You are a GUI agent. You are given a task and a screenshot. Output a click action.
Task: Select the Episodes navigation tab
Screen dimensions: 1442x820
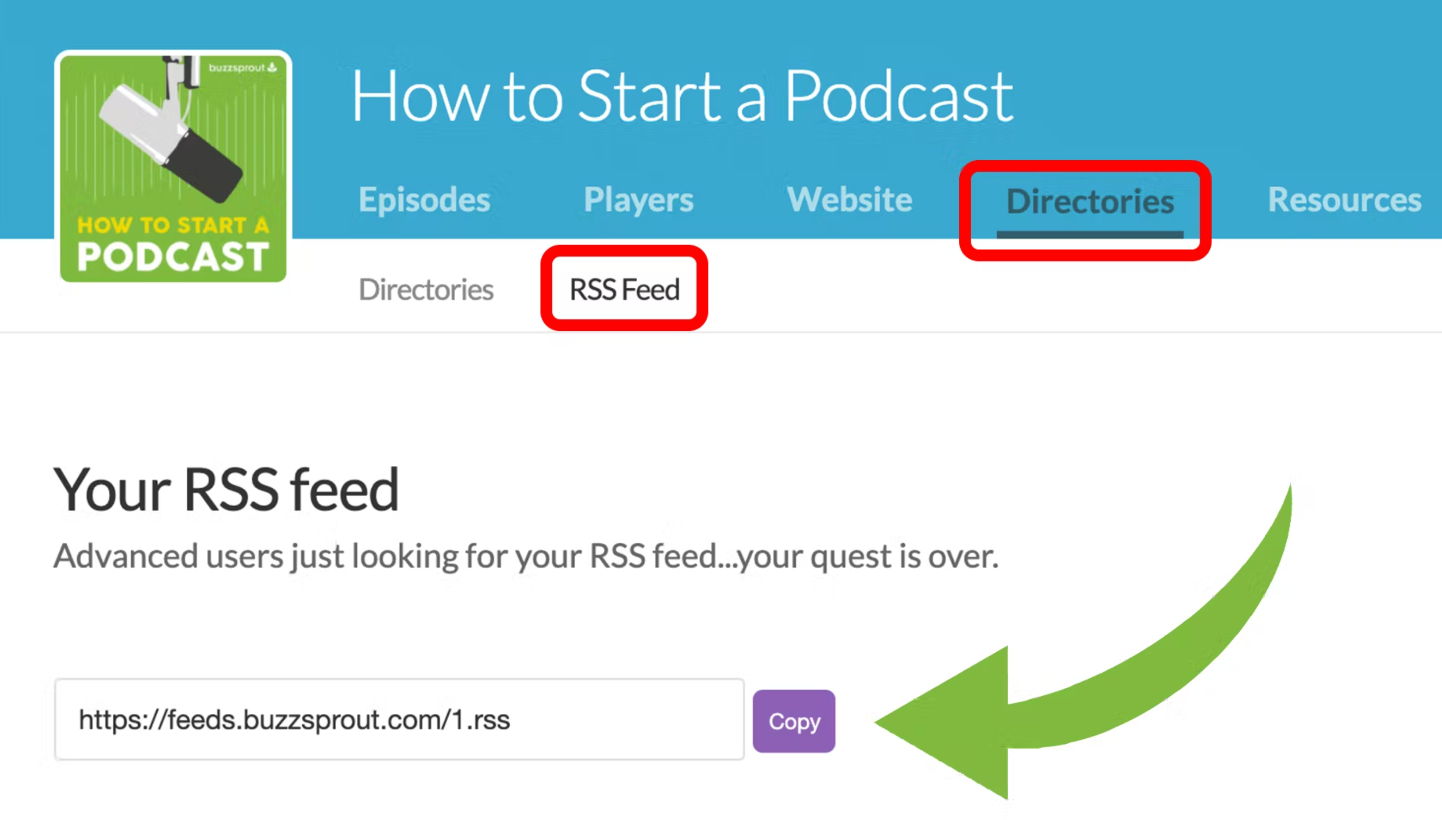pos(424,198)
